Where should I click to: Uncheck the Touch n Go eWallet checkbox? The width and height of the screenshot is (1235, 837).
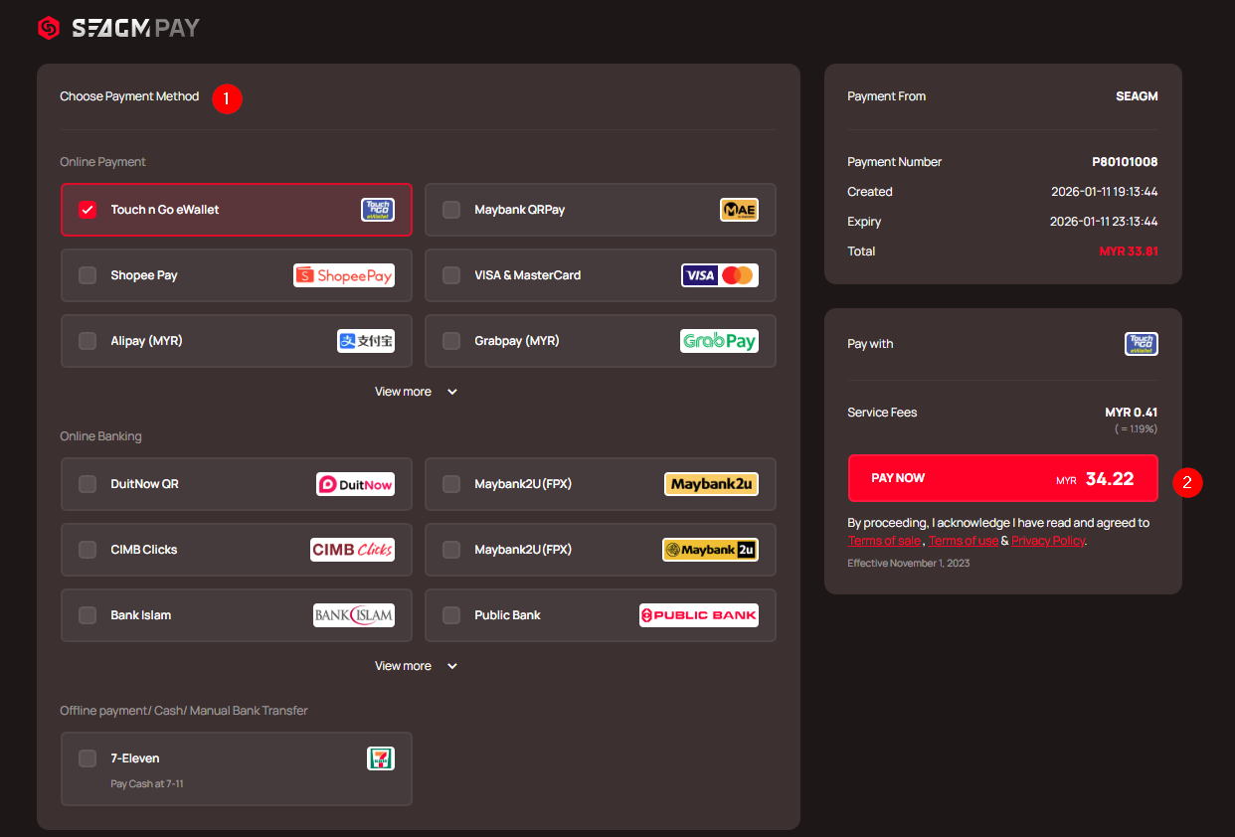[x=88, y=210]
